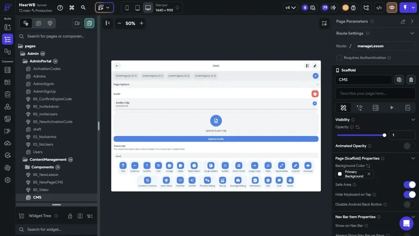Image resolution: width=419 pixels, height=236 pixels.
Task: Collapse the Route Settings section
Action: [x=413, y=33]
